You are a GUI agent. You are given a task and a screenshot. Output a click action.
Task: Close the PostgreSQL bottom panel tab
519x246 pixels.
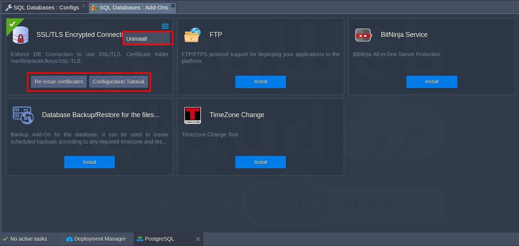pos(198,239)
